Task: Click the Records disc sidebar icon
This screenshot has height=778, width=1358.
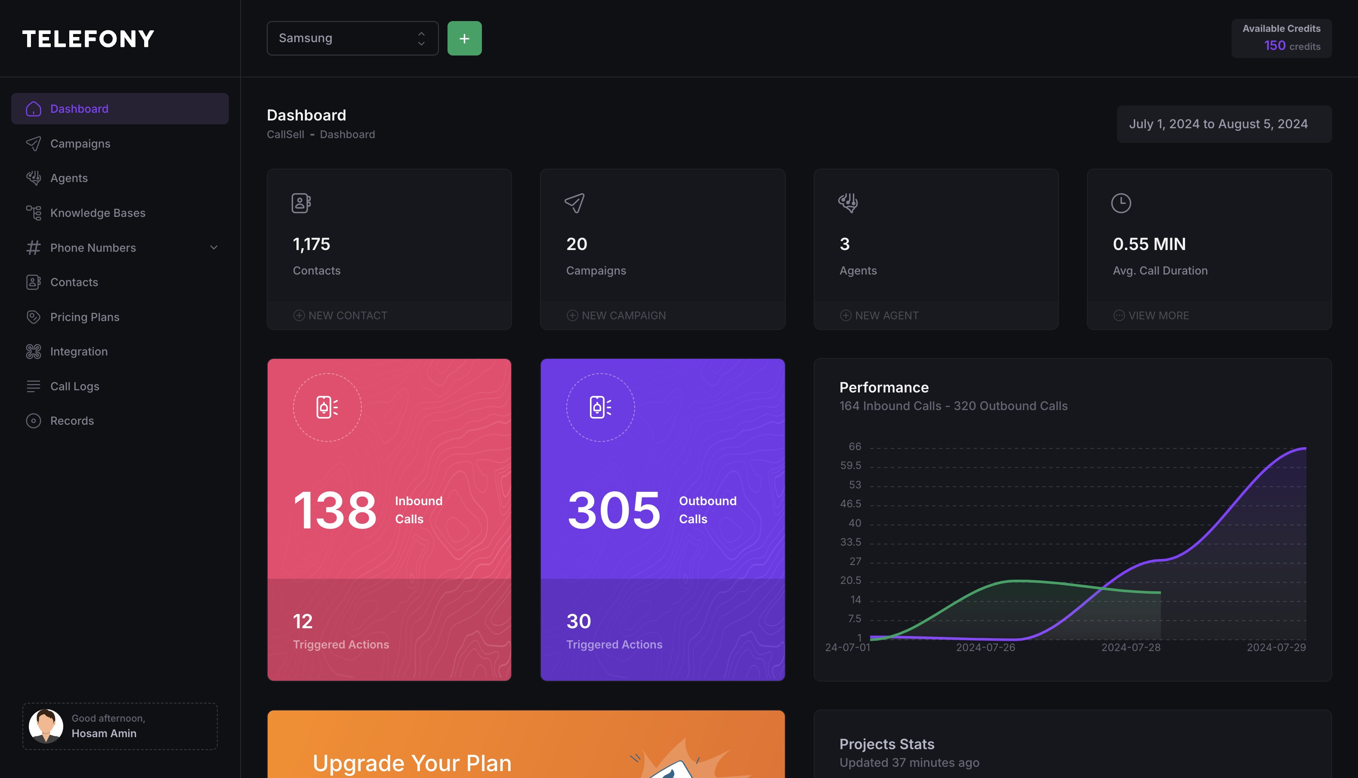Action: [33, 421]
